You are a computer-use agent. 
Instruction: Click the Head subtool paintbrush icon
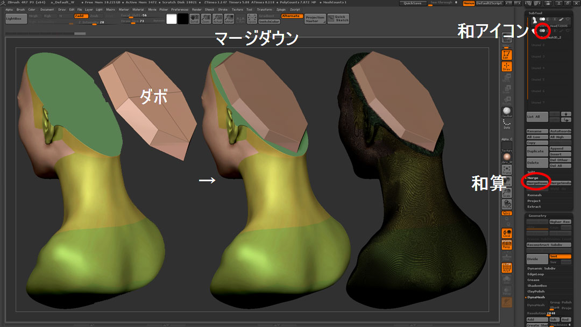561,19
